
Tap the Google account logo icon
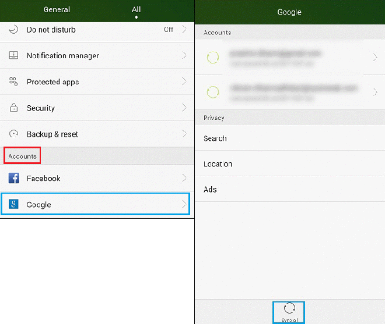click(13, 204)
